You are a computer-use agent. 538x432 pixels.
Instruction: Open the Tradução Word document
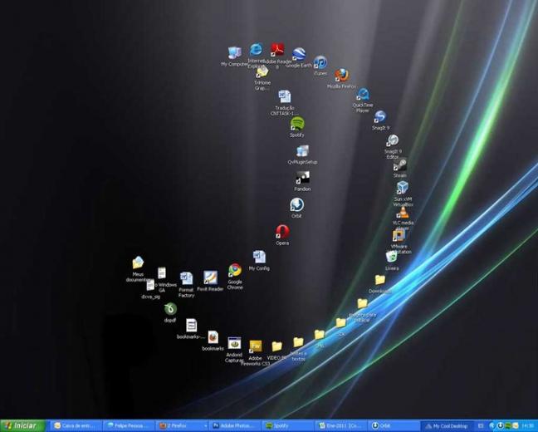[284, 97]
